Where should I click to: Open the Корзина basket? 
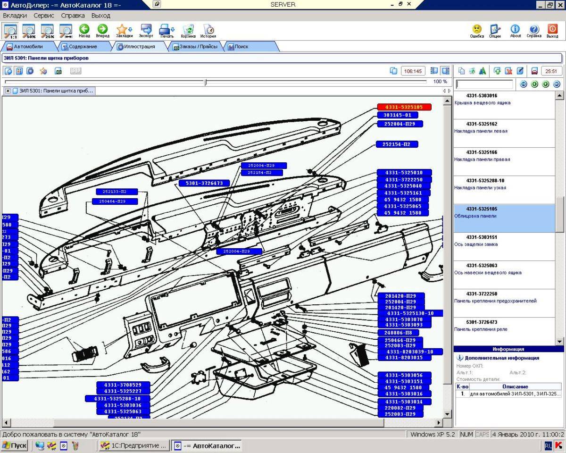click(x=188, y=31)
